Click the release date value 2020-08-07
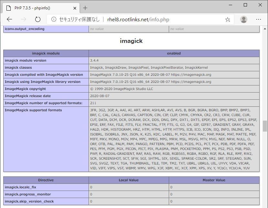 point(100,96)
